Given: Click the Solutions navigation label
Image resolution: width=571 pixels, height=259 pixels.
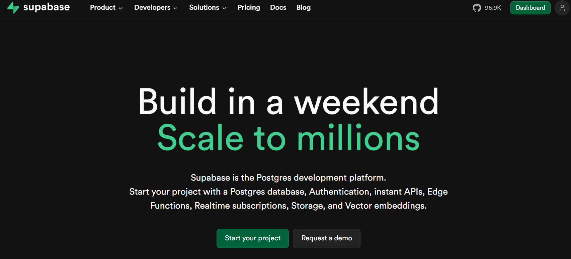Looking at the screenshot, I should [204, 7].
